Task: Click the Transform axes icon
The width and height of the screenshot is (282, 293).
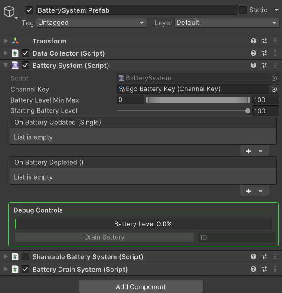Action: (x=15, y=41)
